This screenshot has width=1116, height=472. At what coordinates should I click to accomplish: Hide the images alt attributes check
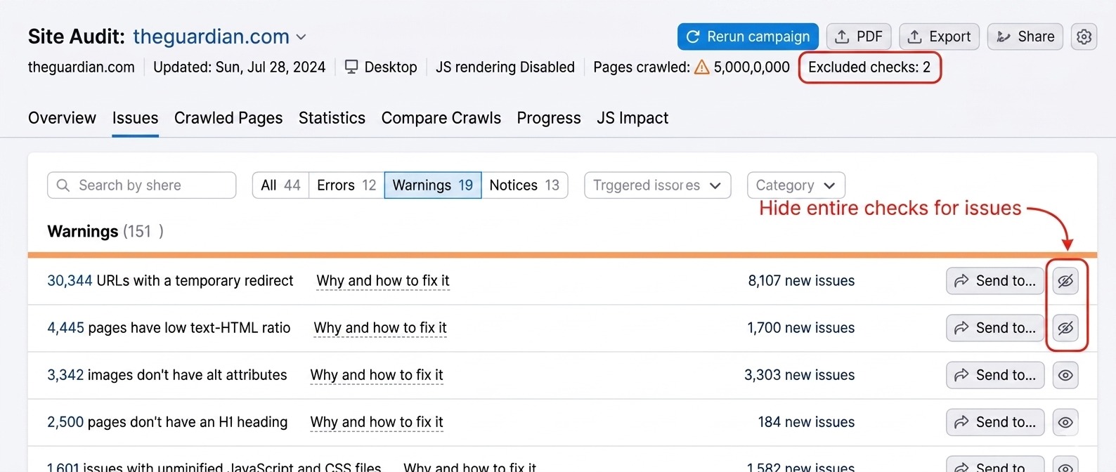[1065, 375]
